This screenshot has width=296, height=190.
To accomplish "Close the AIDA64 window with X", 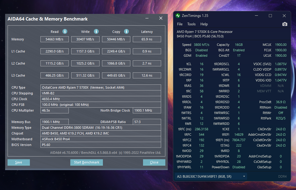I will 161,18.
